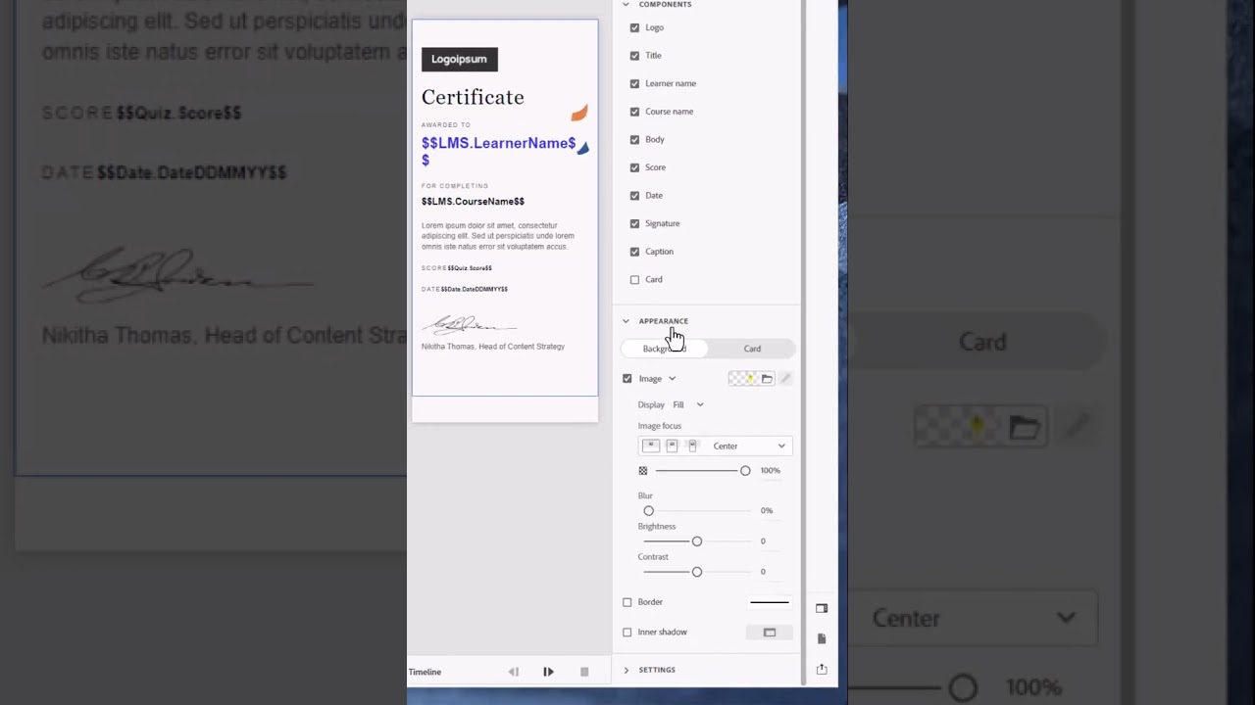Toggle the Caption component checkbox
Viewport: 1255px width, 705px height.
[634, 252]
